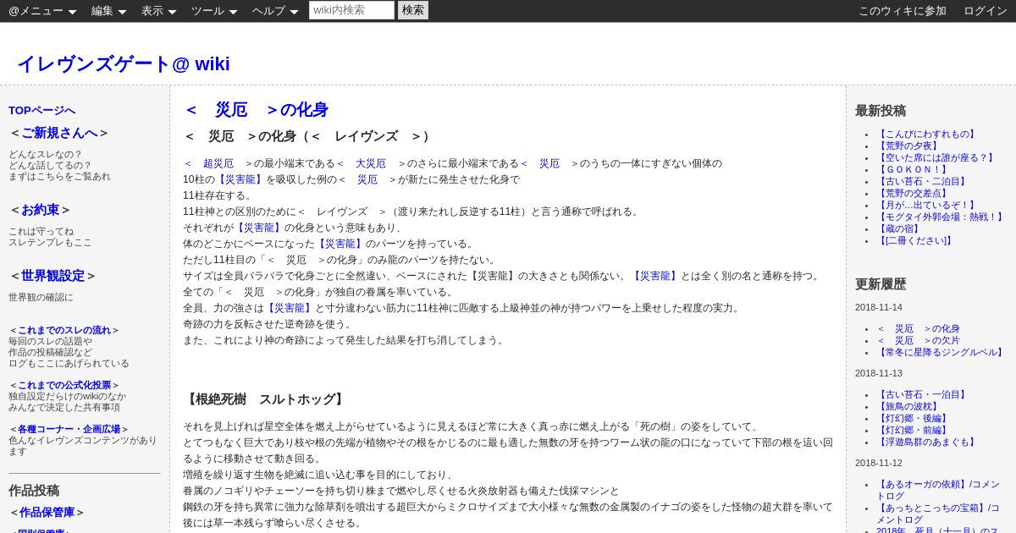Screen dimensions: 1016x533
Task: Click the 大災厄 link in article text
Action: [x=370, y=163]
